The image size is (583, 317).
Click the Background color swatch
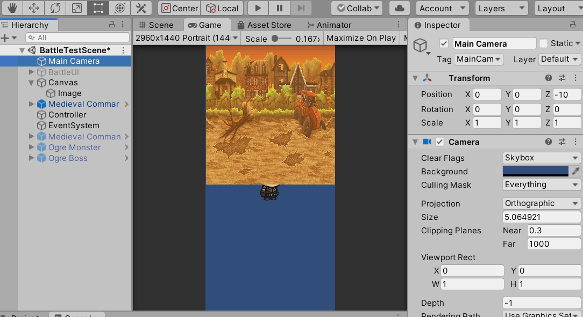535,171
